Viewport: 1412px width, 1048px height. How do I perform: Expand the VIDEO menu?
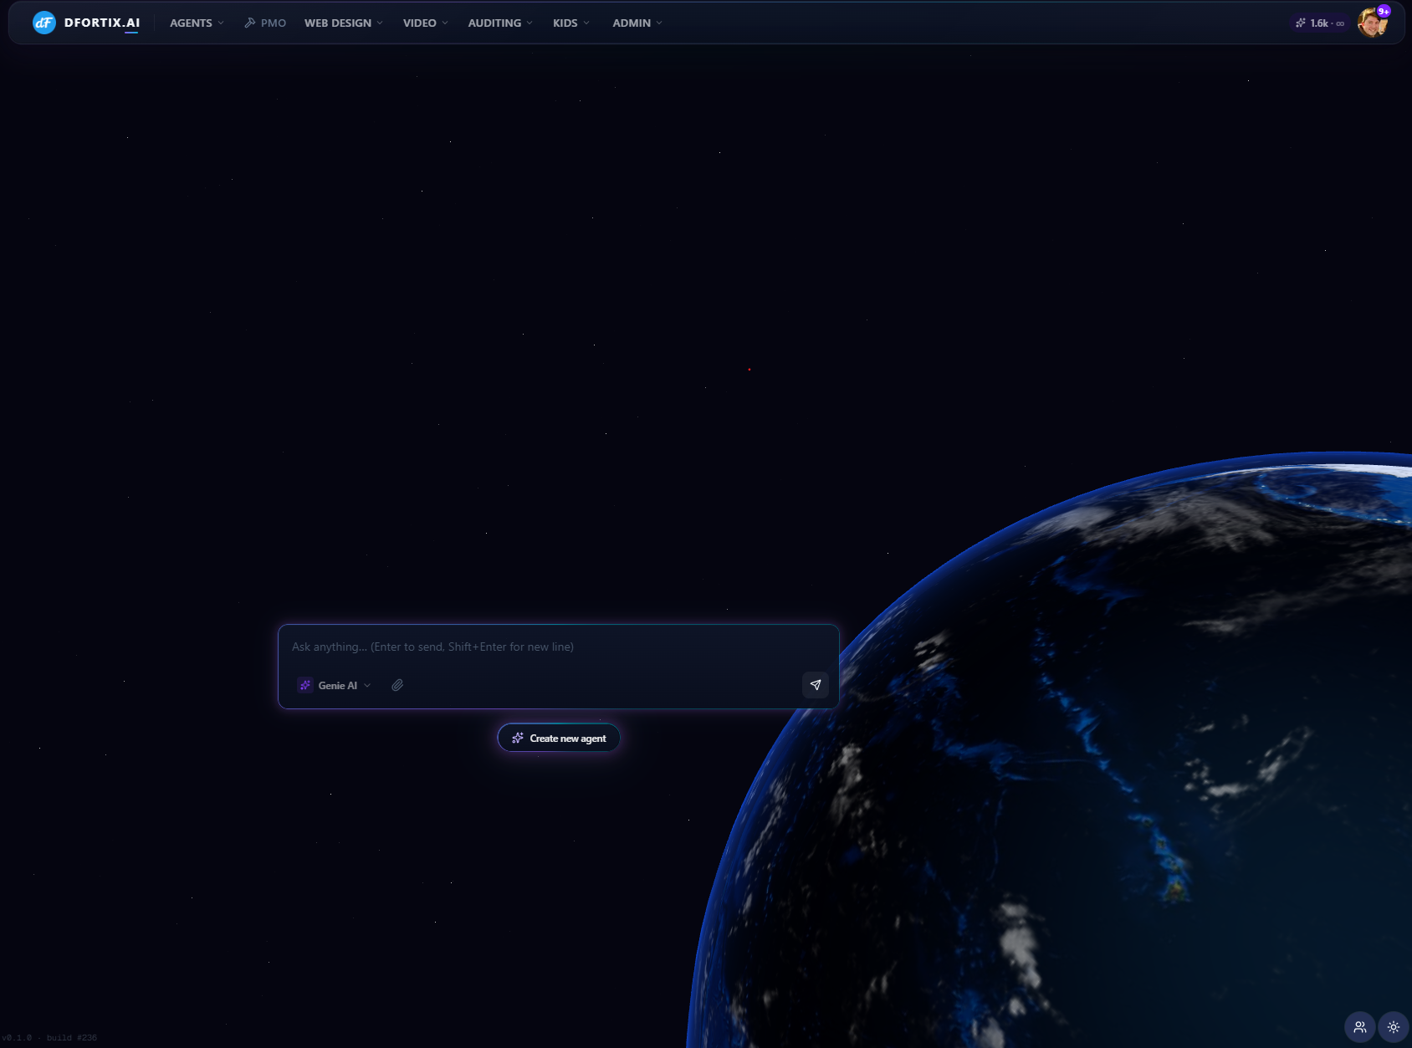click(425, 23)
